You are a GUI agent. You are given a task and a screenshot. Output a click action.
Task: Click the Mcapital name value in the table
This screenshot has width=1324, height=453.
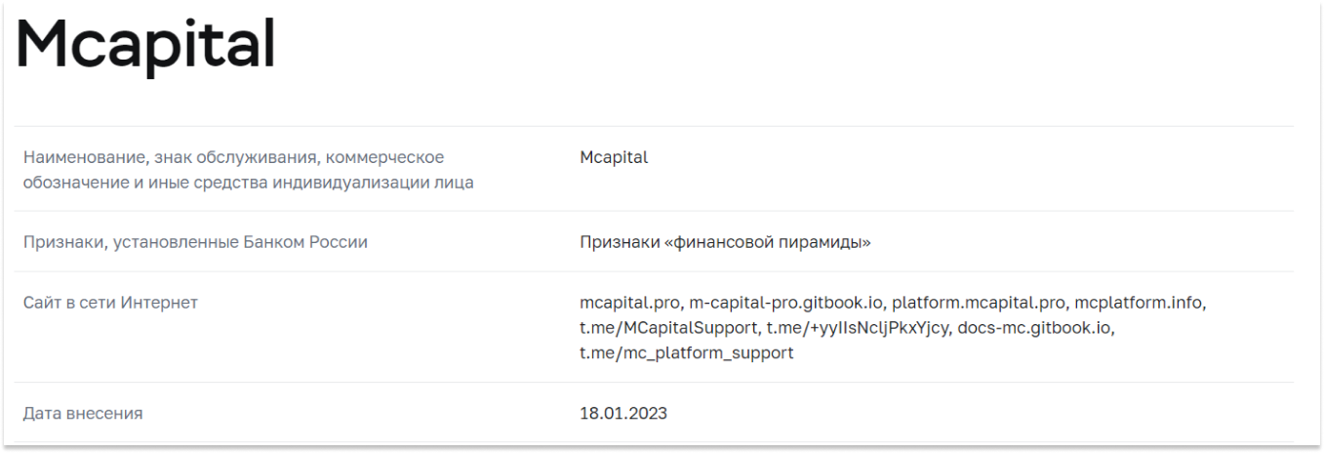(x=613, y=157)
